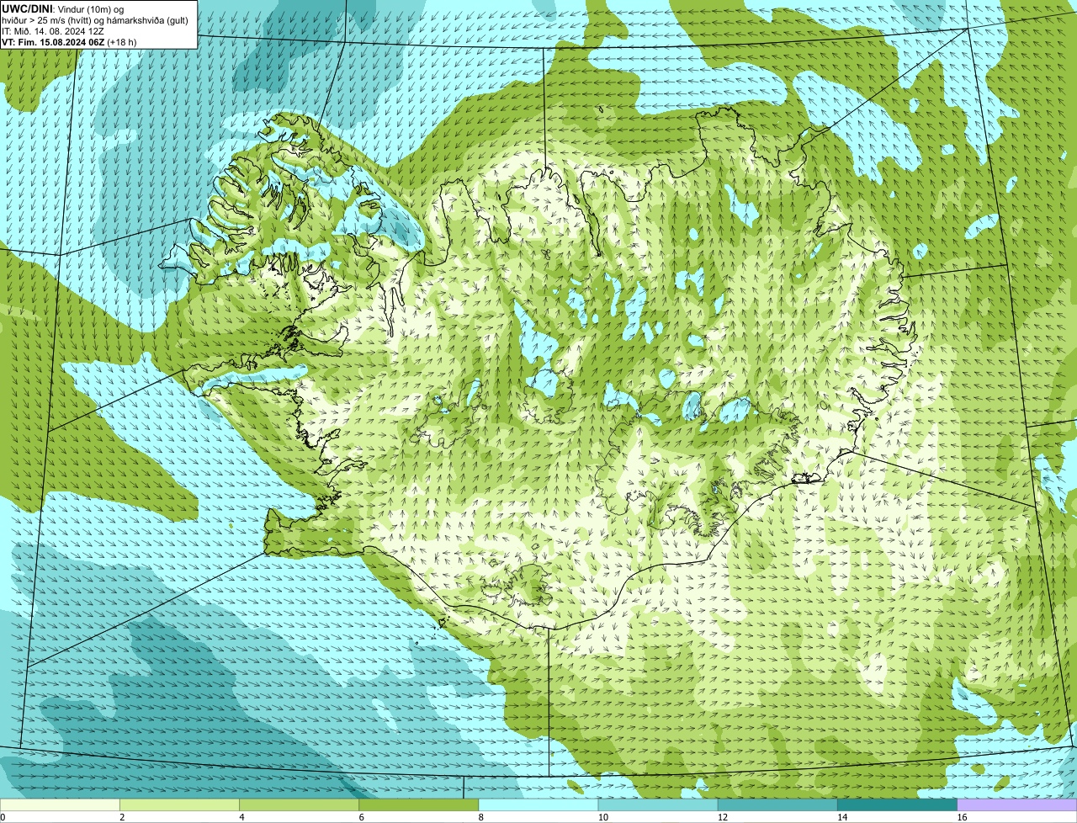Screen dimensions: 1077x823
Task: Click the pale yellow 0–2 legend swatch
Action: [60, 805]
